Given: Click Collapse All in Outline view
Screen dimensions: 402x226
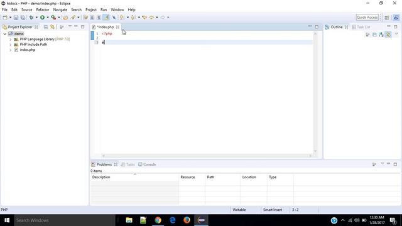Looking at the screenshot, I should tap(374, 35).
